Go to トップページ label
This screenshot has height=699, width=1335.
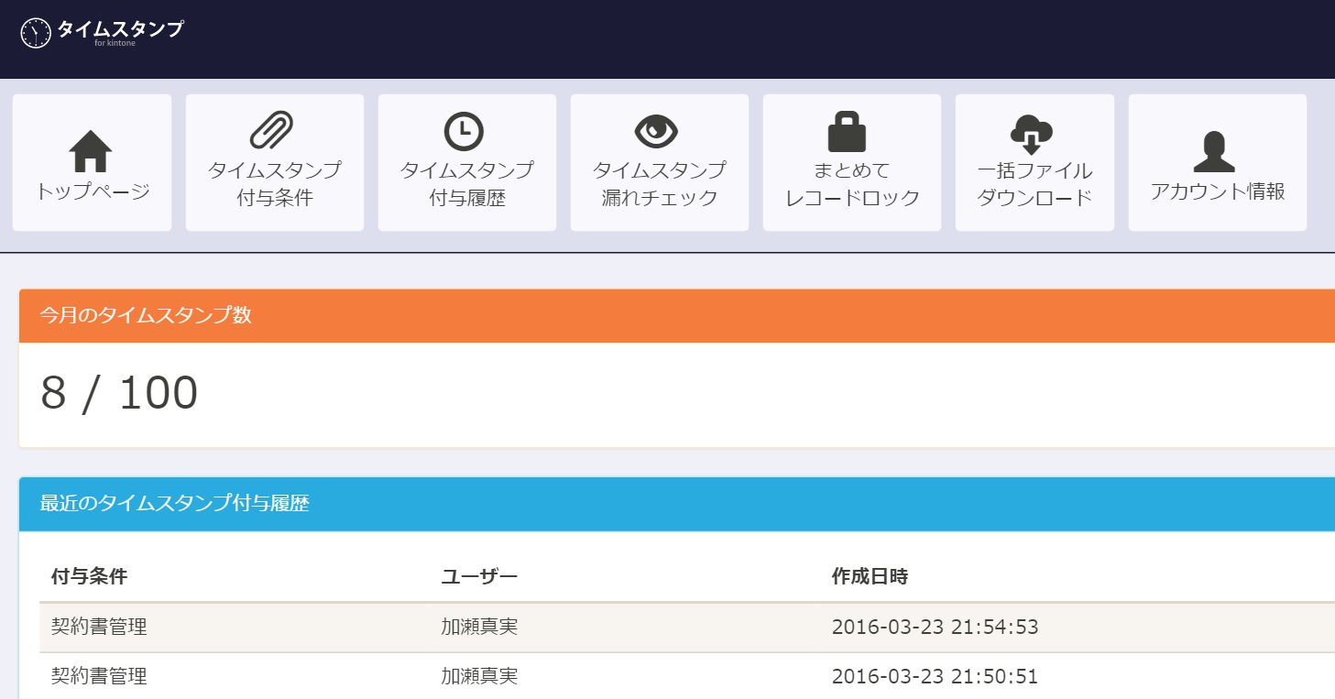[x=93, y=191]
